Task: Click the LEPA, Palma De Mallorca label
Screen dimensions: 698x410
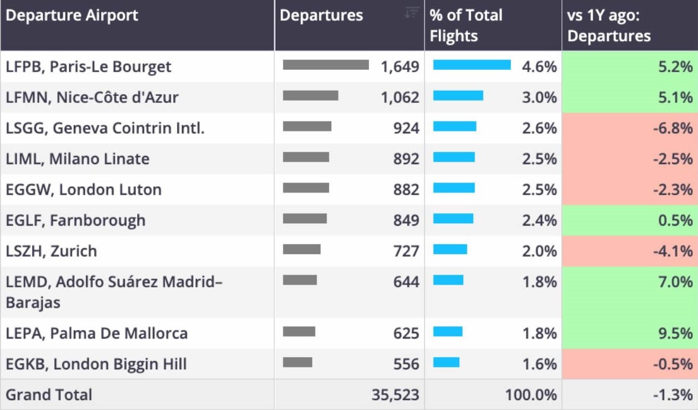Action: pyautogui.click(x=96, y=333)
